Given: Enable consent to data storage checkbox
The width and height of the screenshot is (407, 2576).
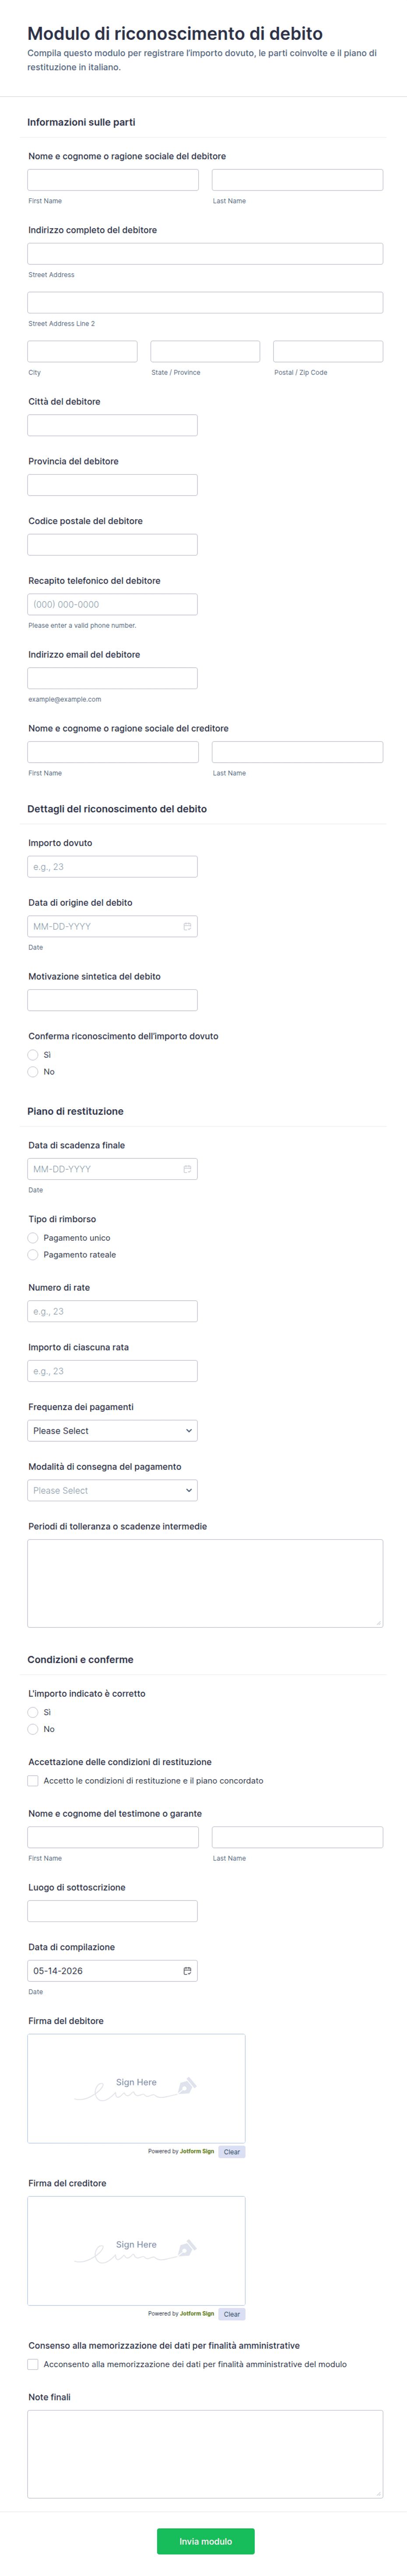Looking at the screenshot, I should click(x=33, y=2364).
